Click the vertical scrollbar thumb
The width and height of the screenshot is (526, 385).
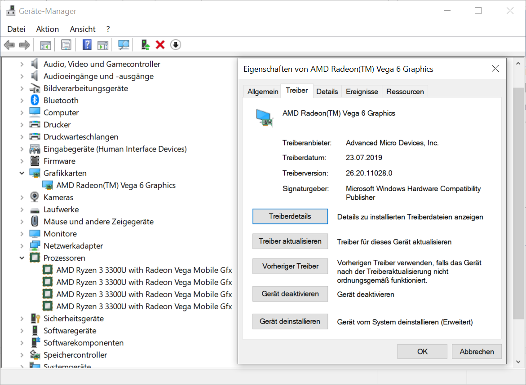[519, 203]
